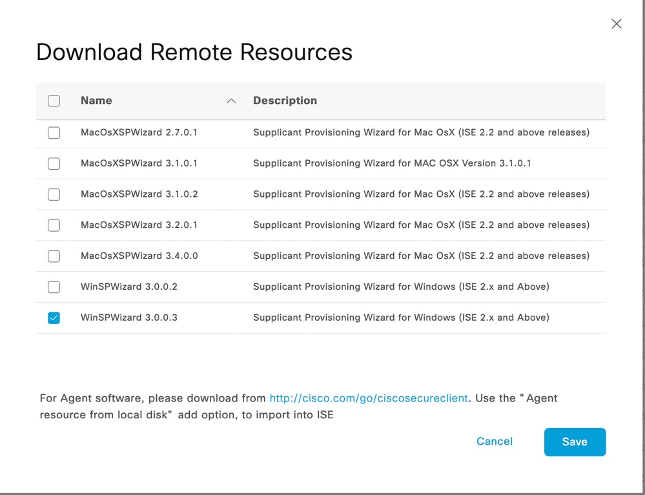This screenshot has height=495, width=645.
Task: Close the Download Remote Resources dialog
Action: pos(616,24)
